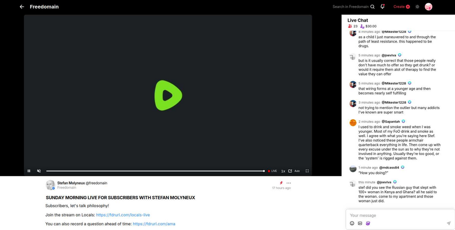
Task: Enter fullscreen video mode
Action: (307, 171)
